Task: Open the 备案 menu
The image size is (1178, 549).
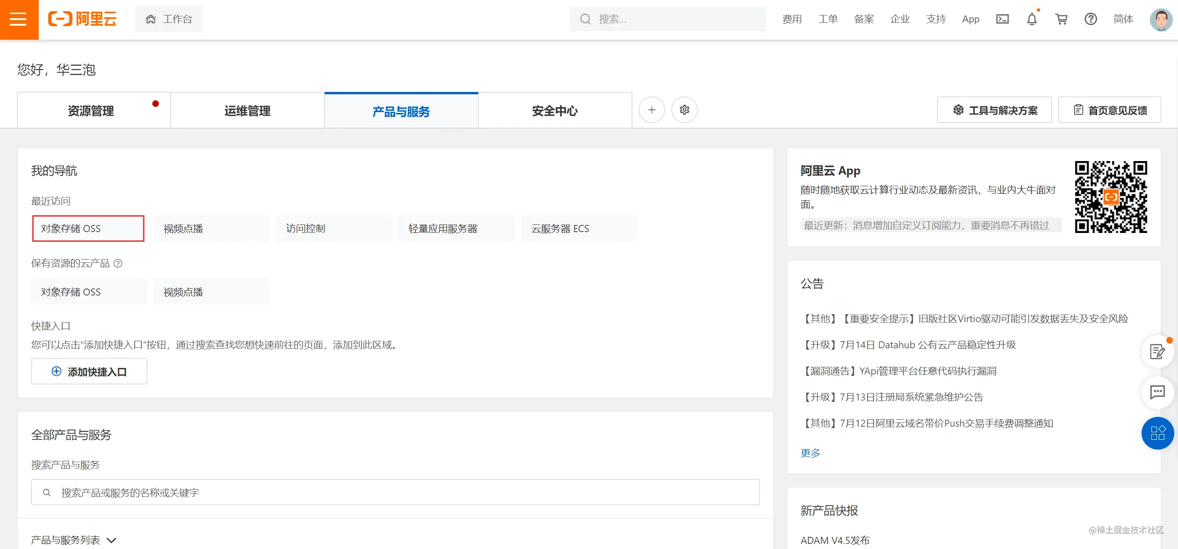Action: pos(864,19)
